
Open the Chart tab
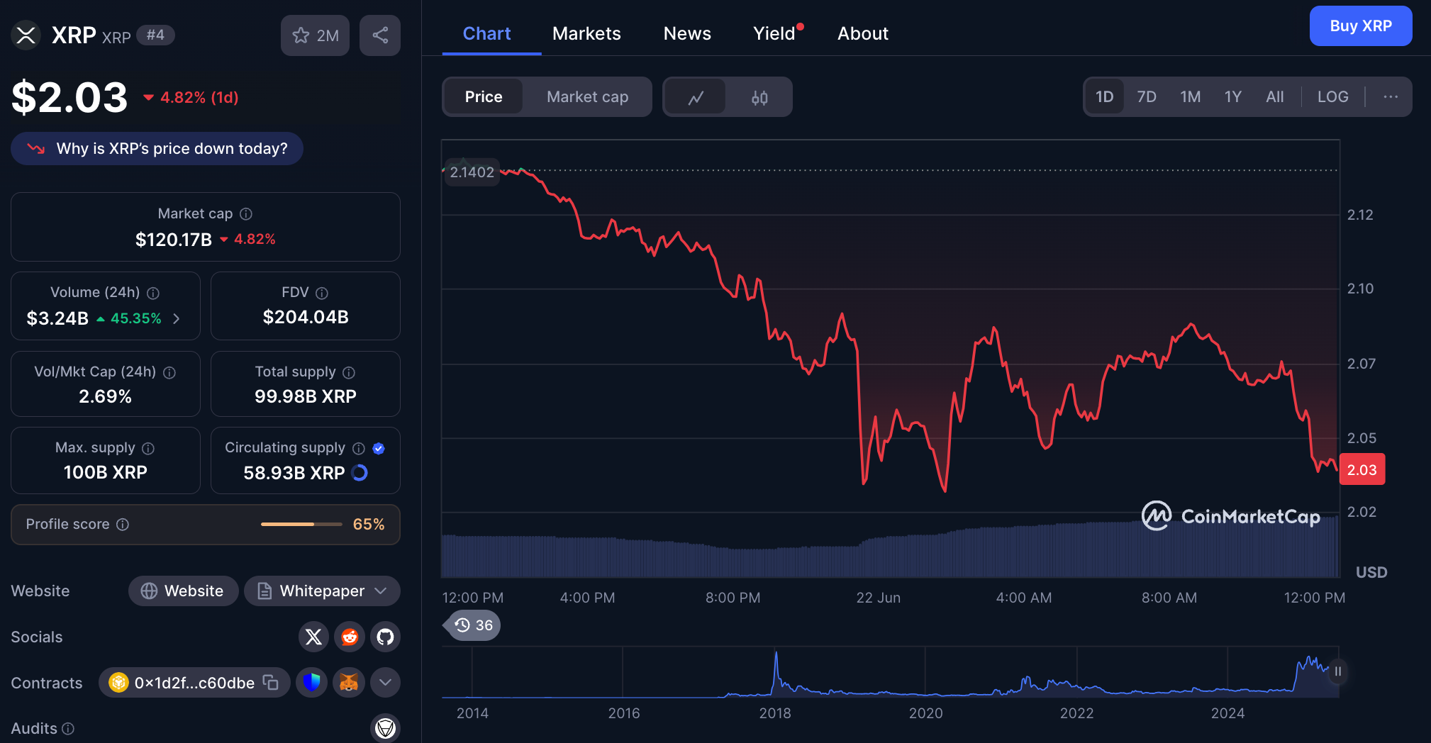[x=486, y=33]
